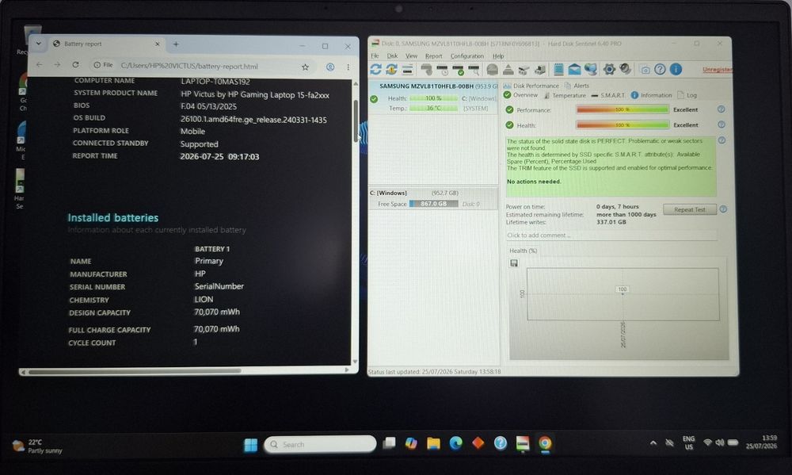Click the browser back arrow
792x475 pixels.
[39, 65]
